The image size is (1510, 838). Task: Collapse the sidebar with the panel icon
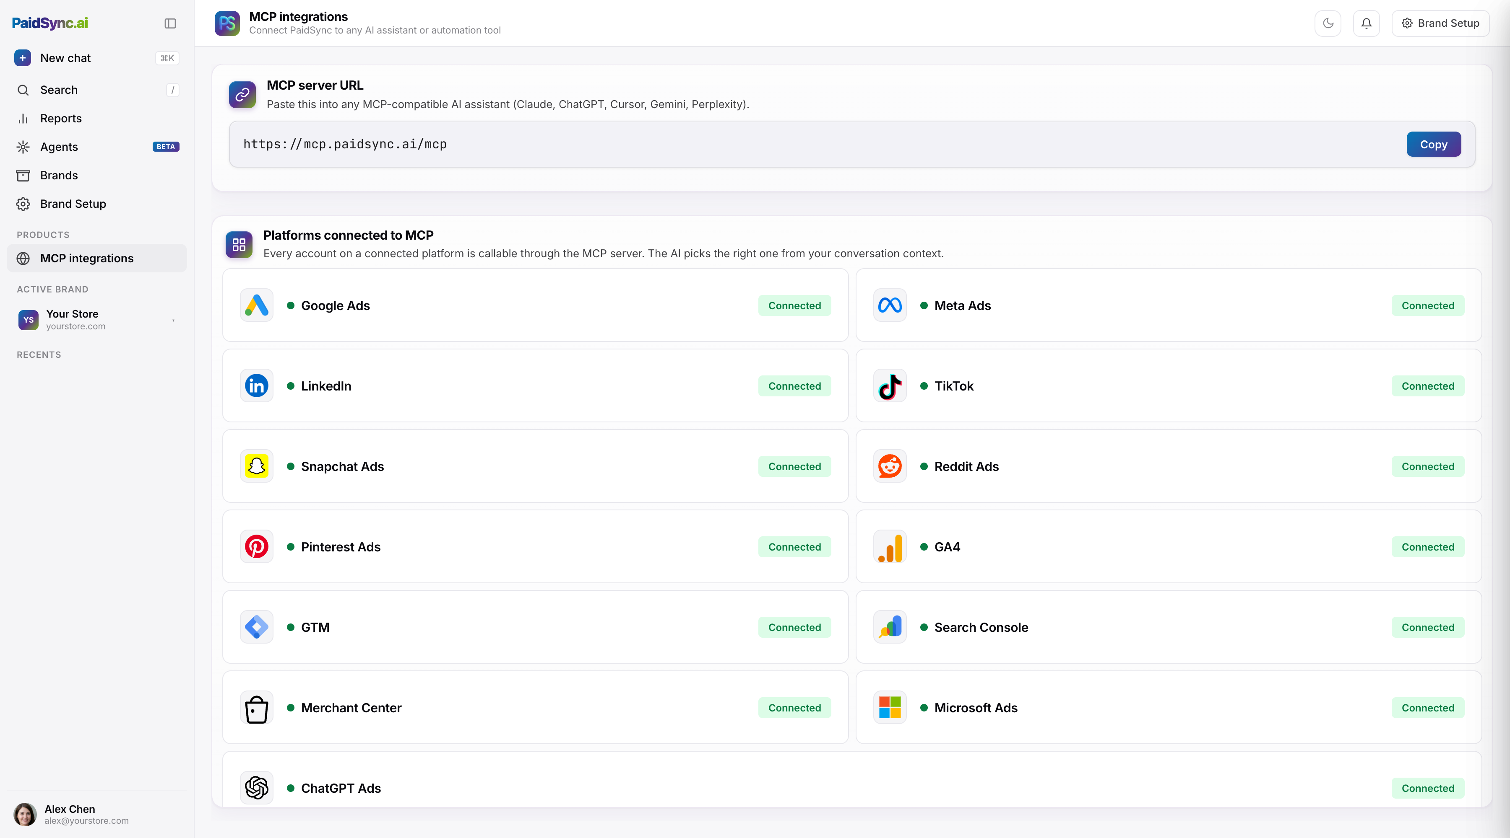170,23
